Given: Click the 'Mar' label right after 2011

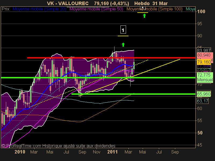Looking at the screenshot, I should tap(128, 152).
